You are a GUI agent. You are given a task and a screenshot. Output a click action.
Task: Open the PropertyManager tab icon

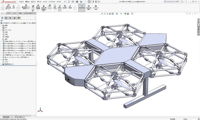6,18
